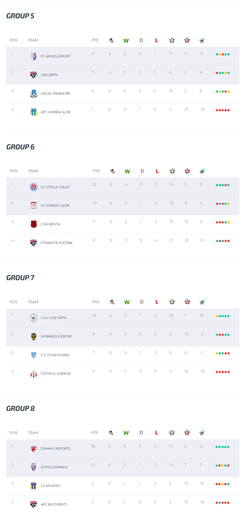Click the Dinamo Esports team logo
Screen dimensions: 246x516
(34, 449)
